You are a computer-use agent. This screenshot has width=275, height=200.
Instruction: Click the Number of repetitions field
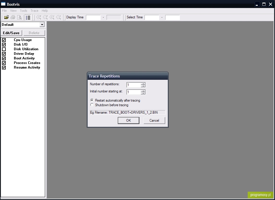(x=134, y=85)
